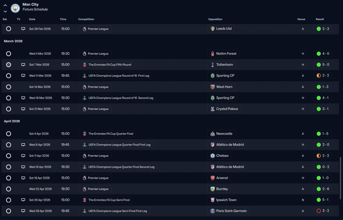Click the West Ham 1-3 result
The width and height of the screenshot is (343, 220).
[x=323, y=87]
